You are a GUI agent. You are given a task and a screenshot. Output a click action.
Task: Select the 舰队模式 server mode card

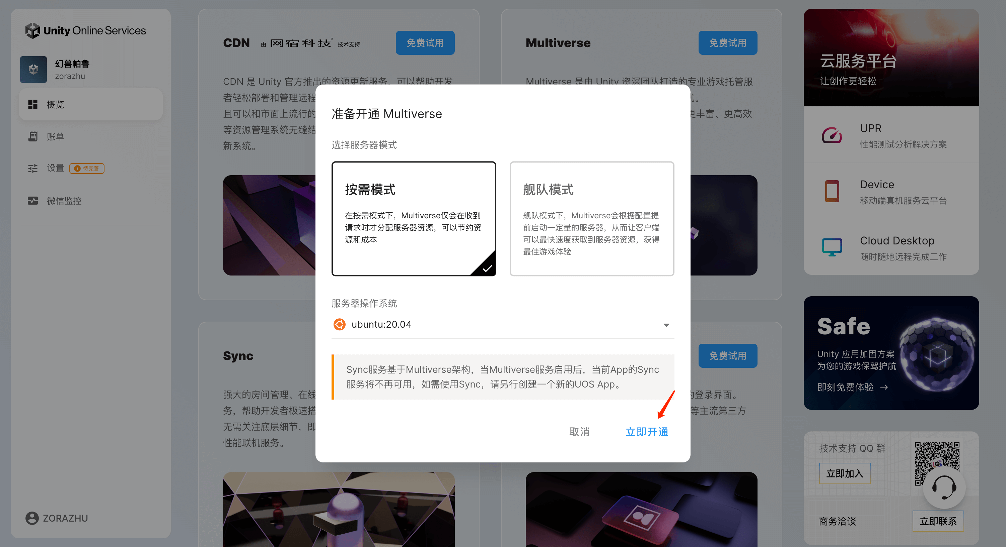tap(591, 218)
